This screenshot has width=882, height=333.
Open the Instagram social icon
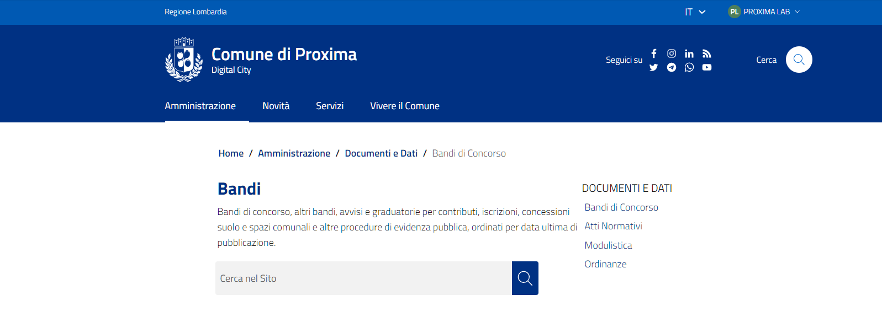672,53
